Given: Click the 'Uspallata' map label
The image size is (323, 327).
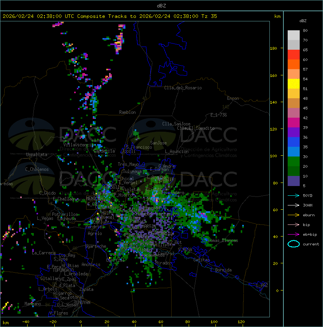Looking at the screenshot, I should [36, 155].
